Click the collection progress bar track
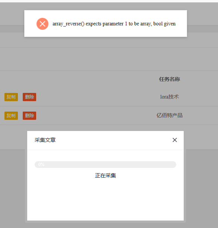The width and height of the screenshot is (218, 228). [x=105, y=165]
